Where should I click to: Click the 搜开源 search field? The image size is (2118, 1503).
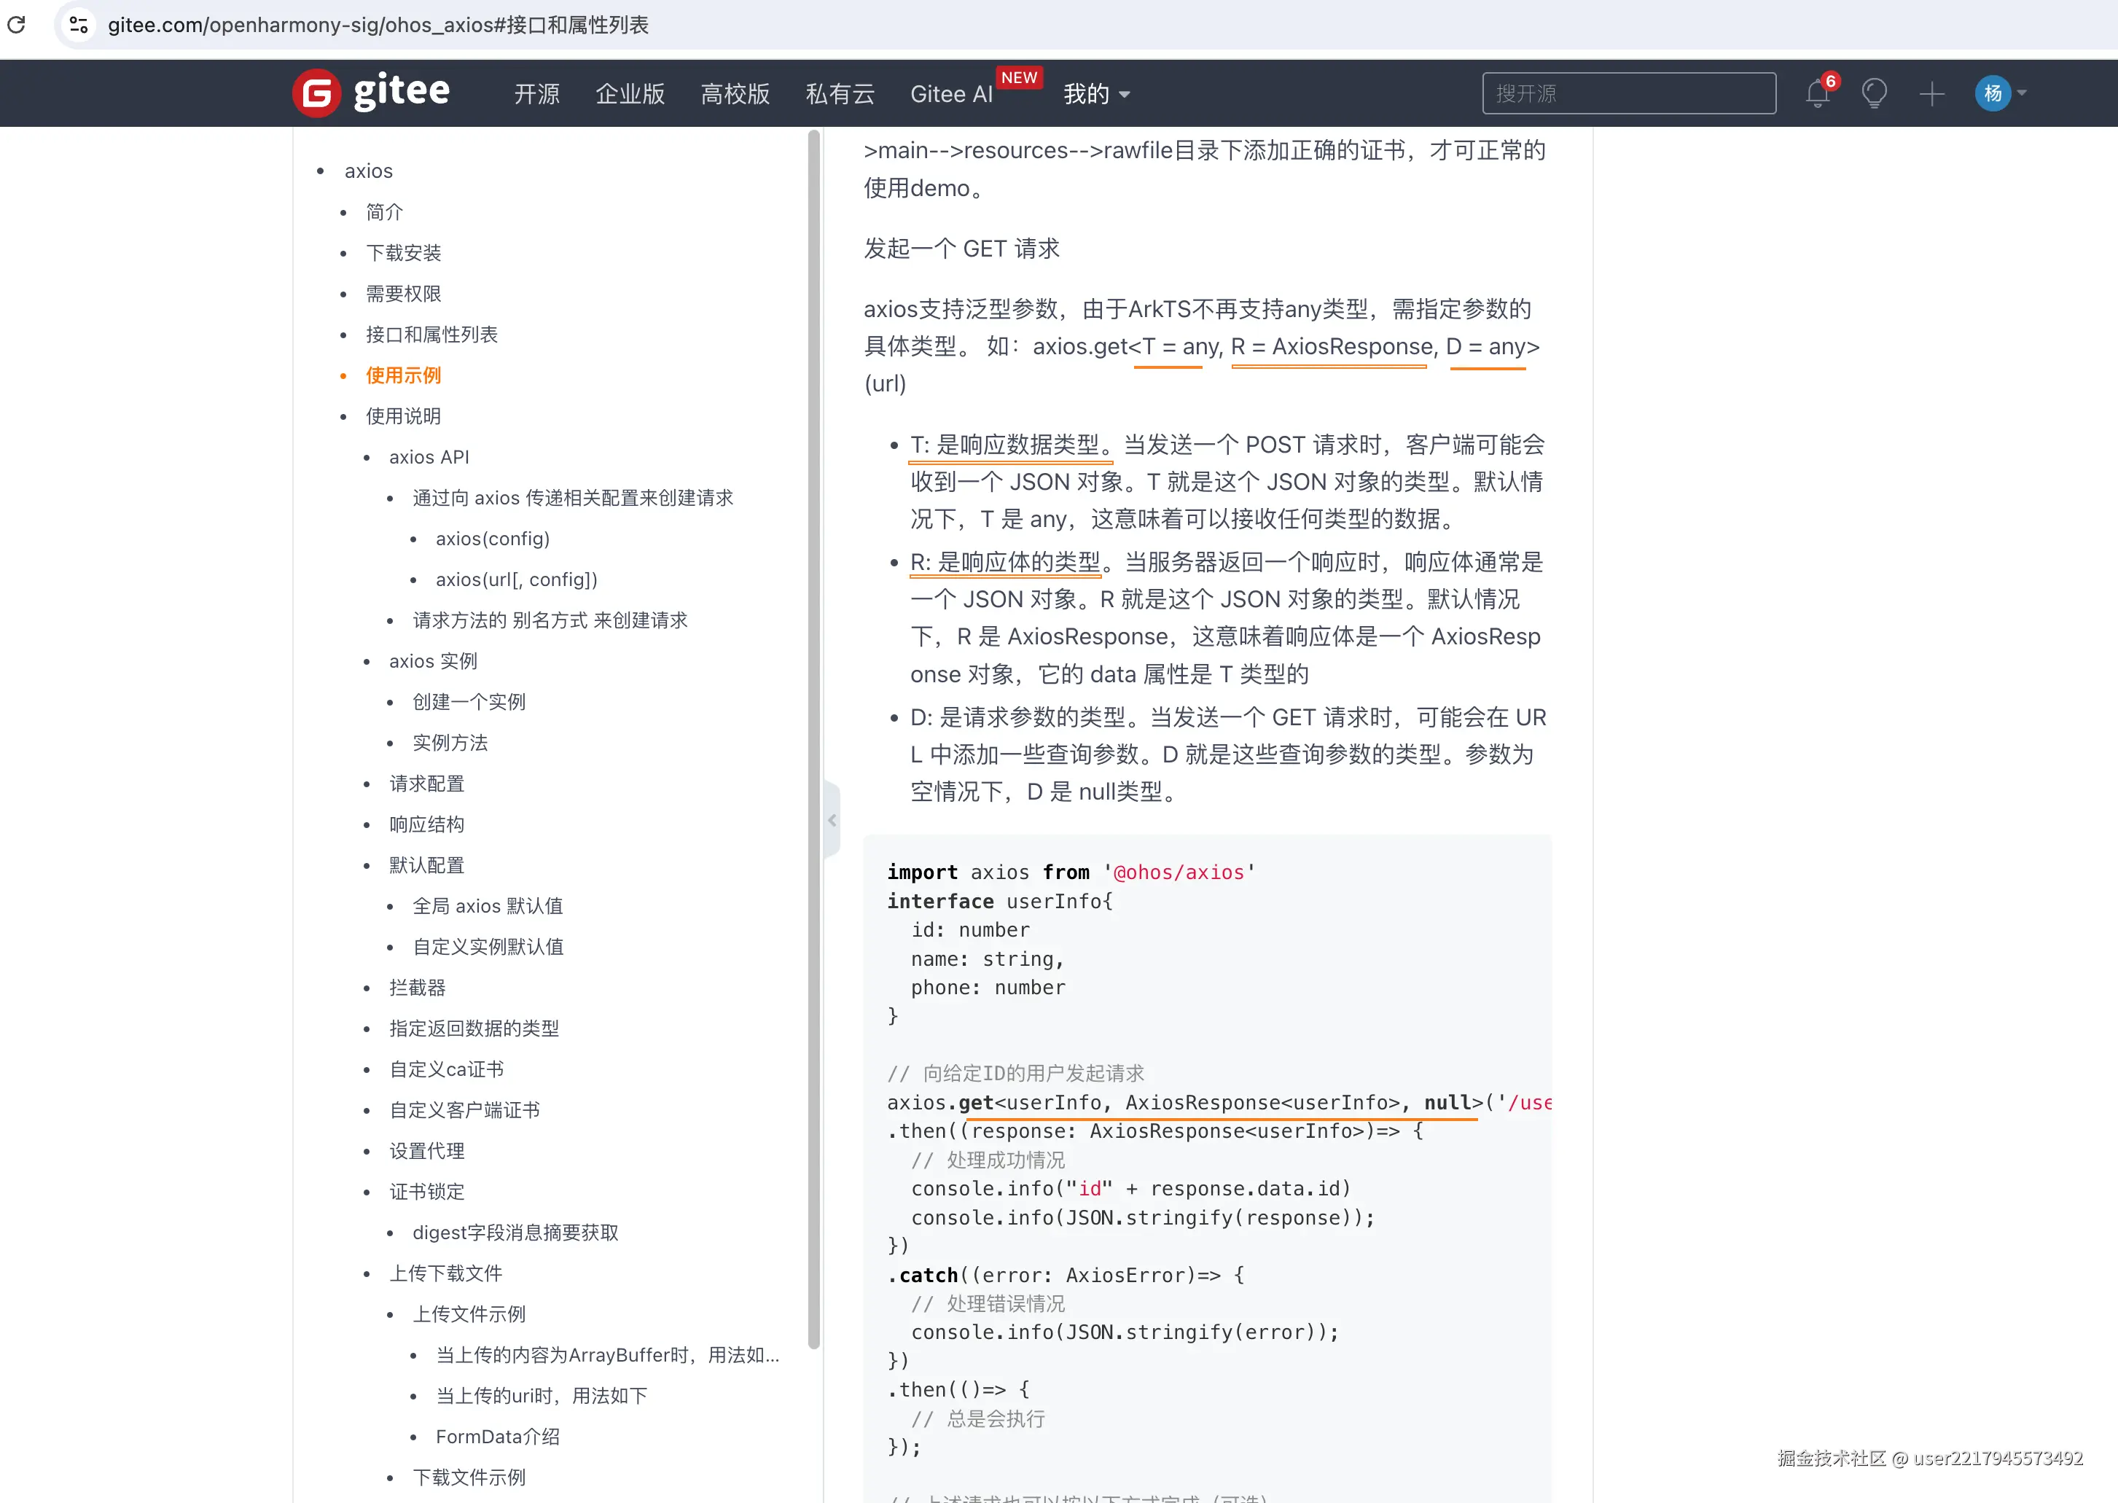tap(1627, 93)
